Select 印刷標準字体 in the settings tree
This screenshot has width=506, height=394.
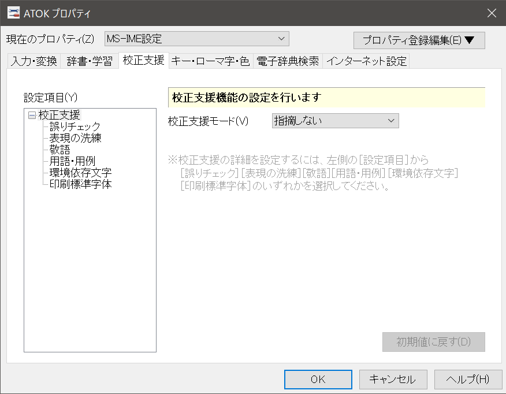(x=80, y=184)
